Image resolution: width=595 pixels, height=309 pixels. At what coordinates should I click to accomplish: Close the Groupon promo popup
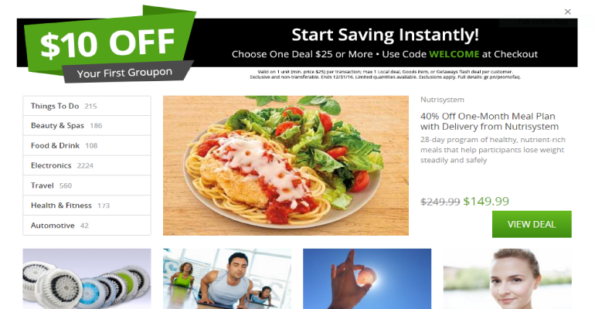pos(567,12)
